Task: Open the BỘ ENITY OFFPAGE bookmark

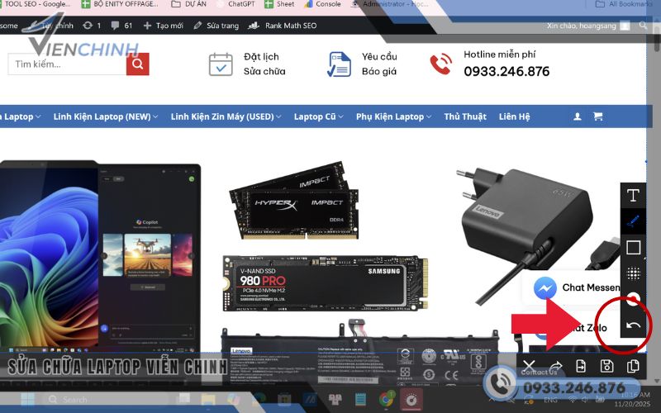Action: pos(120,4)
